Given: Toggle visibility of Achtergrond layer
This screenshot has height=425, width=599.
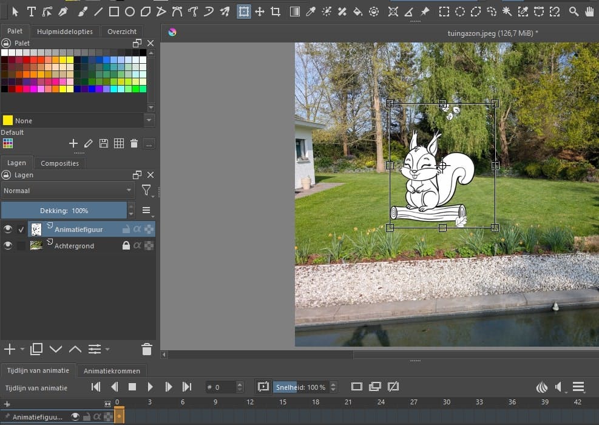Looking at the screenshot, I should click(x=8, y=246).
